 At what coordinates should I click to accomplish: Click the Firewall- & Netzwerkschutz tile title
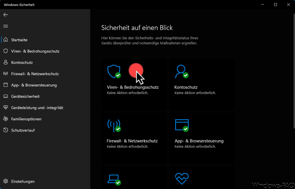click(132, 141)
